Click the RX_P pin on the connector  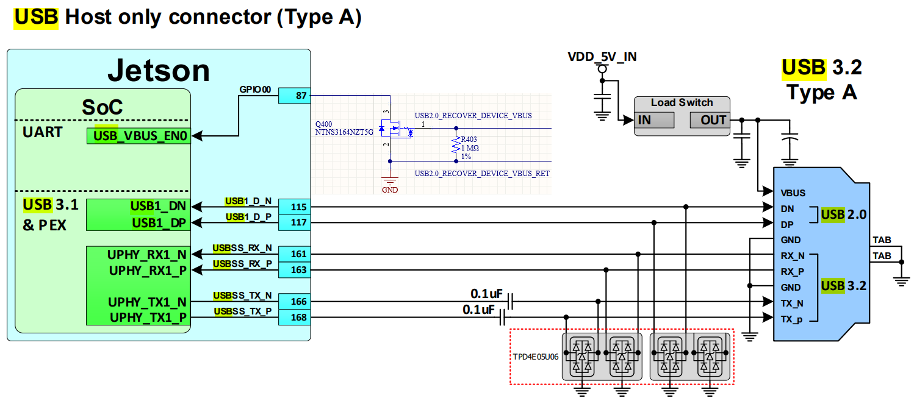coord(793,271)
